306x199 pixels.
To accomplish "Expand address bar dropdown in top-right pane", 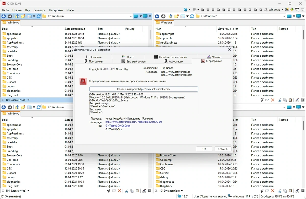I will coord(284,16).
